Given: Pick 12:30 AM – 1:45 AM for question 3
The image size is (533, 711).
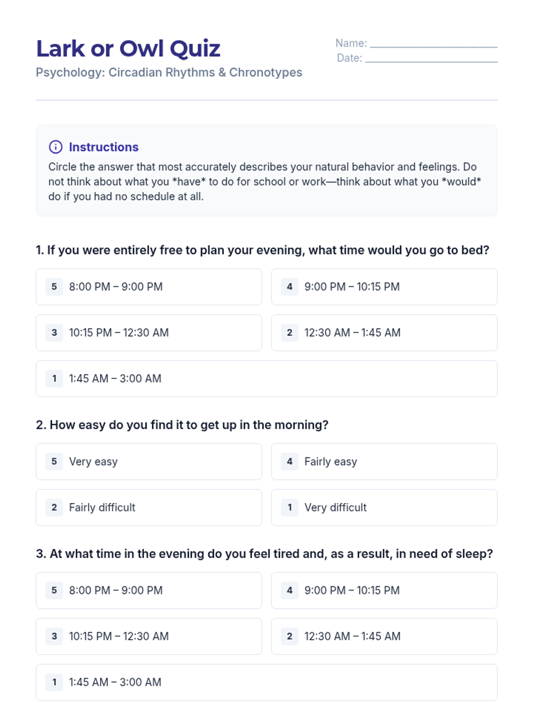Looking at the screenshot, I should tap(384, 636).
